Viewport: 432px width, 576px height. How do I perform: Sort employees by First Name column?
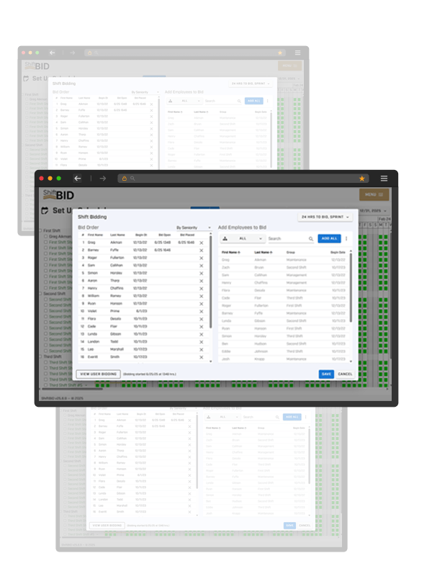tap(230, 253)
